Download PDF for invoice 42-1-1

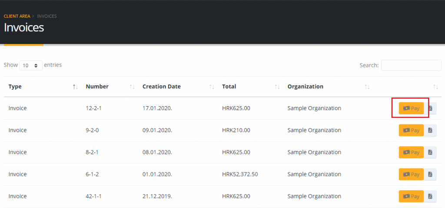tap(430, 196)
